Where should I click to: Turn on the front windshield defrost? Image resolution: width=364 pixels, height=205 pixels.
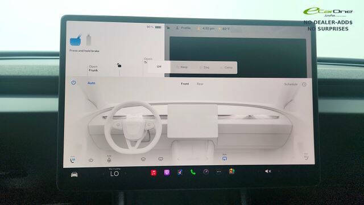click(143, 159)
